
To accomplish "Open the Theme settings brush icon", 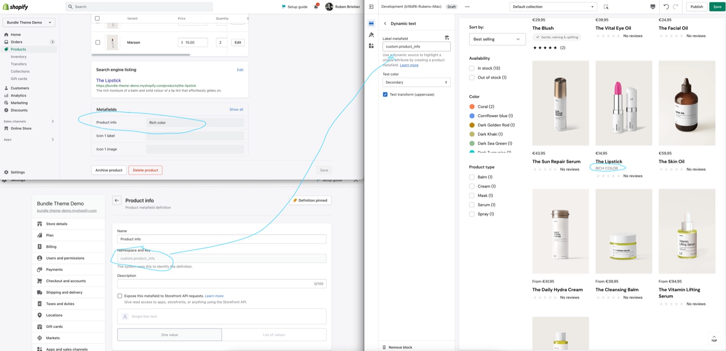I will pyautogui.click(x=371, y=34).
